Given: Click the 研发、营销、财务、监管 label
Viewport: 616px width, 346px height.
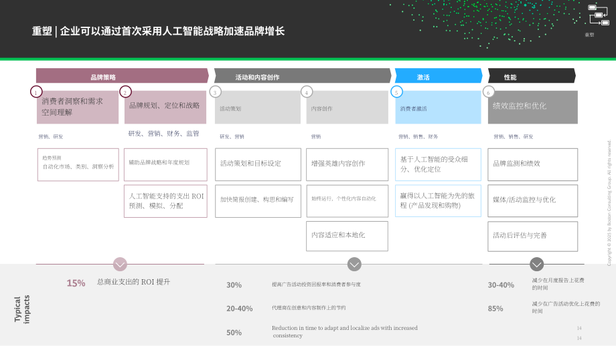Looking at the screenshot, I should click(x=164, y=134).
